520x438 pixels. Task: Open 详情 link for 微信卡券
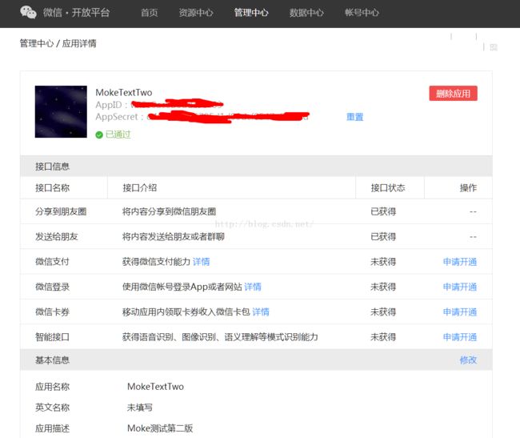(261, 312)
